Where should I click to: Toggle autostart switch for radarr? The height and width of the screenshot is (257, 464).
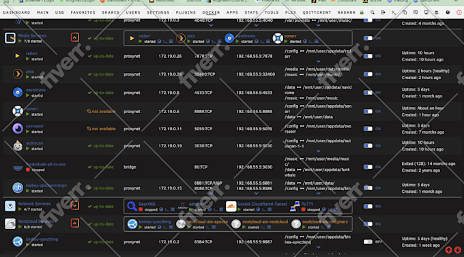tap(368, 56)
